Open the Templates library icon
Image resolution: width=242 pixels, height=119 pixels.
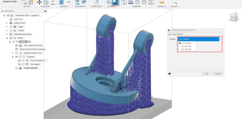point(97,2)
